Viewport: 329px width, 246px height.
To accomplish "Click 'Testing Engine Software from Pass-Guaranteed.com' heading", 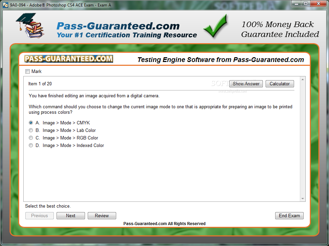I will tap(220, 60).
